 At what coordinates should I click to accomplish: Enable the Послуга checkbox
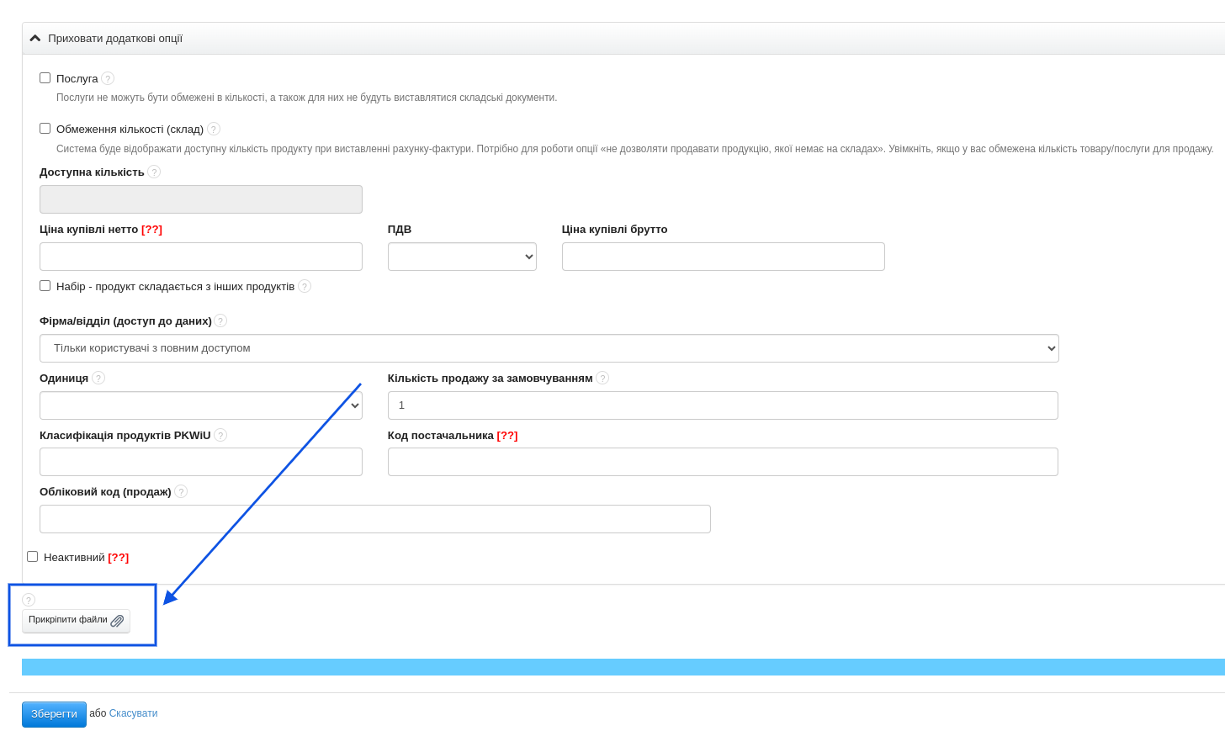coord(45,77)
